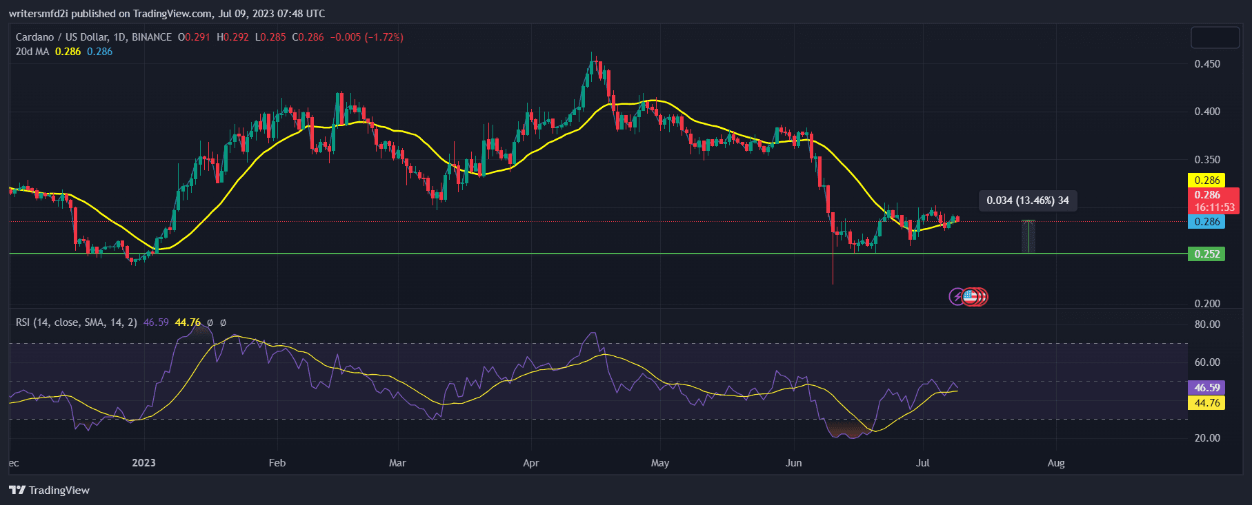1252x505 pixels.
Task: Click the 0.450 price scale label
Action: coord(1206,64)
